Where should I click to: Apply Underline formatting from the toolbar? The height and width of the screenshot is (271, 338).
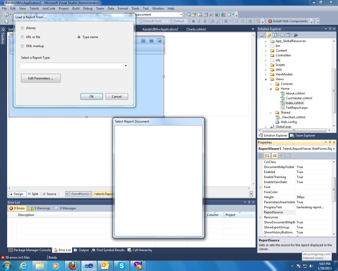click(205, 21)
